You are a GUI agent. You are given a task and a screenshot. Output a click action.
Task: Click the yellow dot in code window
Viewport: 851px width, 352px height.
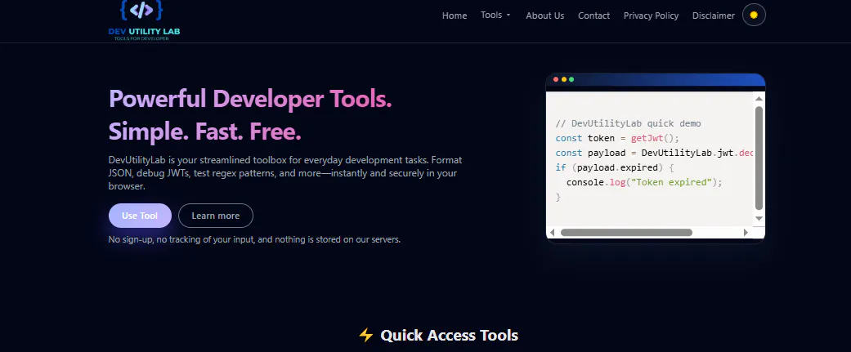click(564, 80)
